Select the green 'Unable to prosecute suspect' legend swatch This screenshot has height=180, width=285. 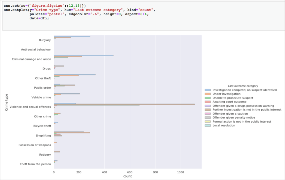point(207,97)
